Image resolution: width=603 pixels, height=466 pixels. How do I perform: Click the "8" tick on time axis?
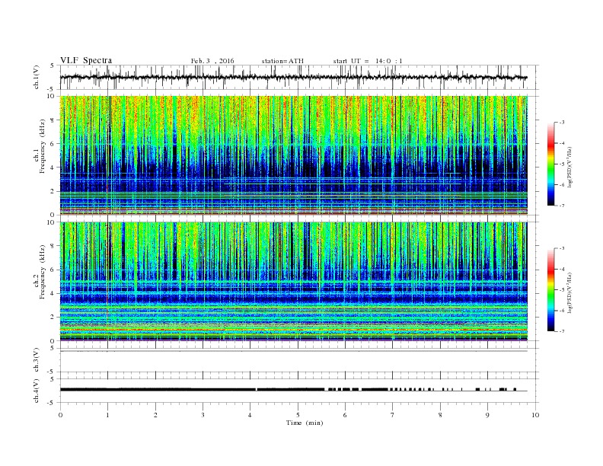coord(440,415)
